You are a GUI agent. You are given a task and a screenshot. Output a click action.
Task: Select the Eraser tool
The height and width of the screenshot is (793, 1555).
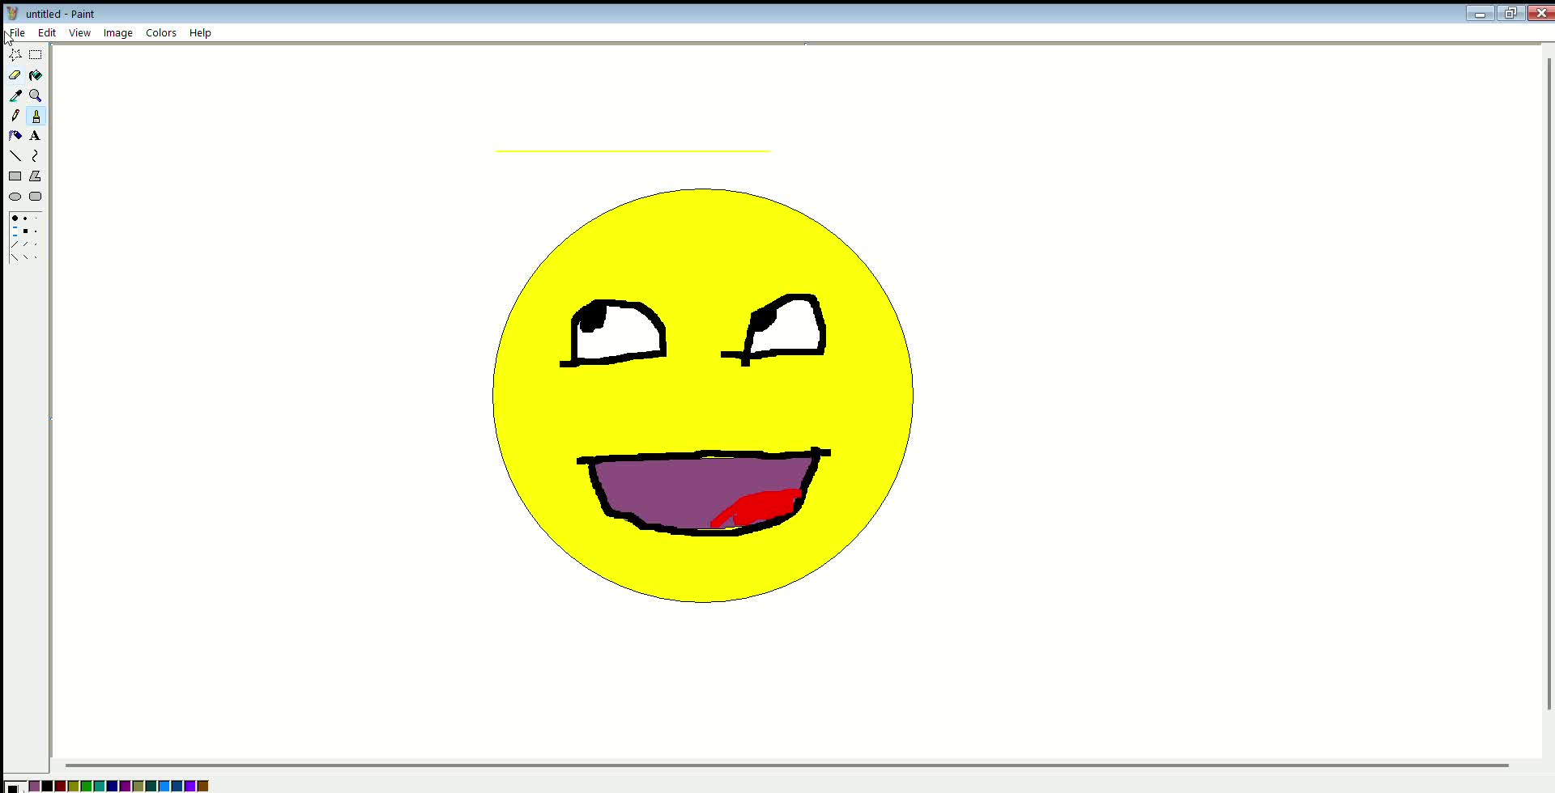tap(15, 74)
